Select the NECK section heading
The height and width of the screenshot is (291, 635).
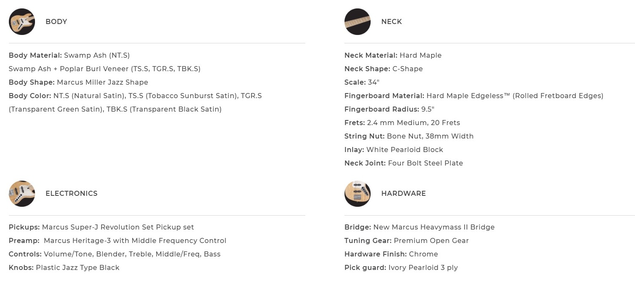[391, 22]
